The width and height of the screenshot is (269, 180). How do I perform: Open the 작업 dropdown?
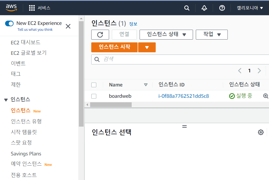point(212,34)
